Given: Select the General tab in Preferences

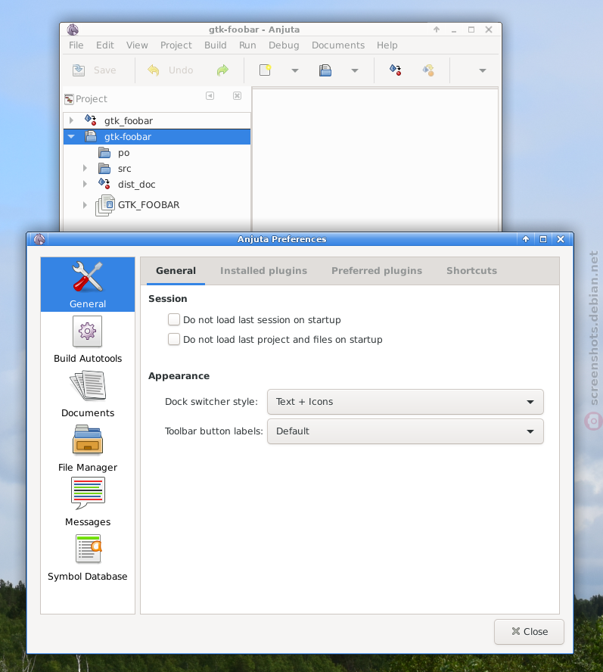Looking at the screenshot, I should 176,271.
